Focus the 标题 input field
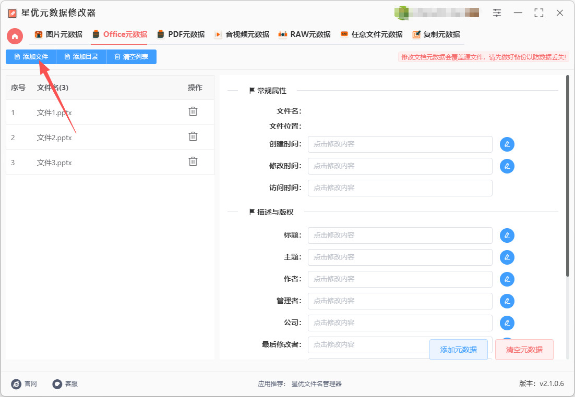 (400, 235)
